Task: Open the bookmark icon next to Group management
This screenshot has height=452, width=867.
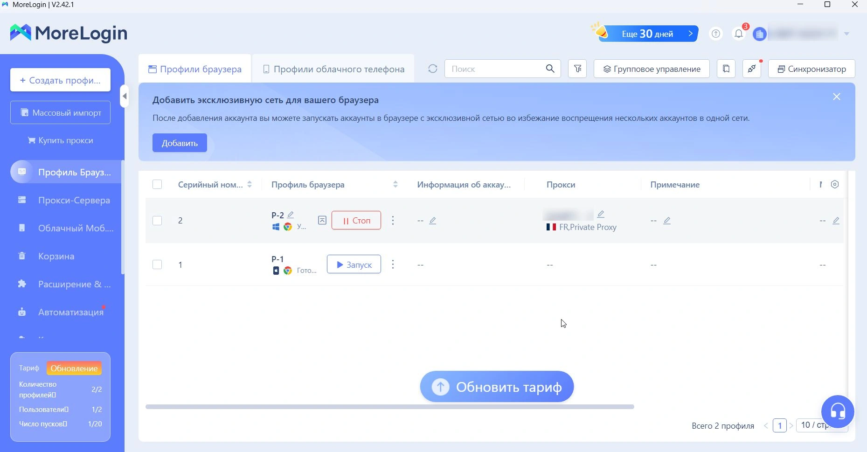Action: pos(726,69)
